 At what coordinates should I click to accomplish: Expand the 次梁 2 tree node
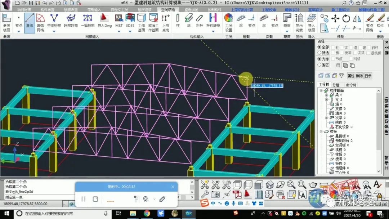pyautogui.click(x=326, y=118)
